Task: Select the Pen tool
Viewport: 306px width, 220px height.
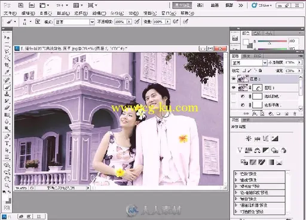Action: (x=7, y=136)
